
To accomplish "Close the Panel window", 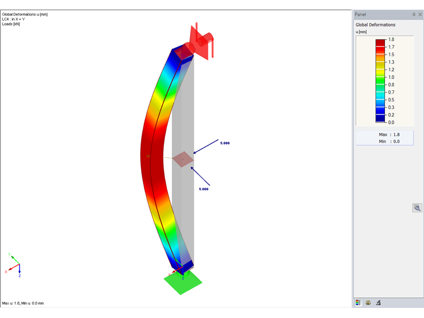I will tap(420, 15).
